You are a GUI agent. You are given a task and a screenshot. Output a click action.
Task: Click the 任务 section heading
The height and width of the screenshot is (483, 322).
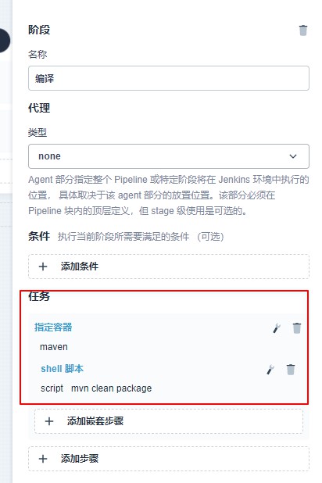(x=39, y=296)
